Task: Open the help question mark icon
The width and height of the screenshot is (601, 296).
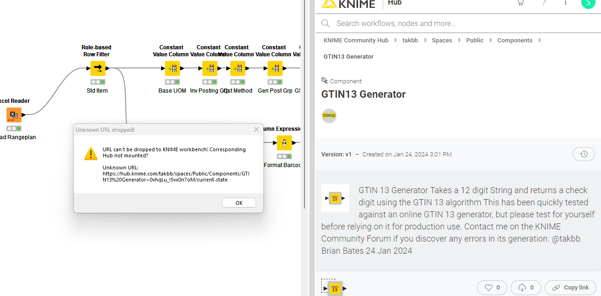Action: [544, 3]
